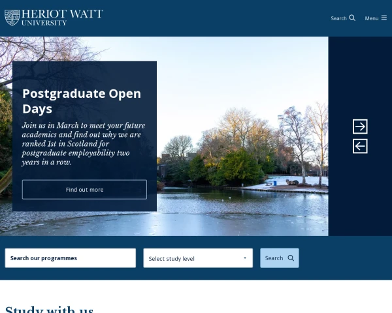
Task: Open the hamburger Menu
Action: (x=376, y=18)
